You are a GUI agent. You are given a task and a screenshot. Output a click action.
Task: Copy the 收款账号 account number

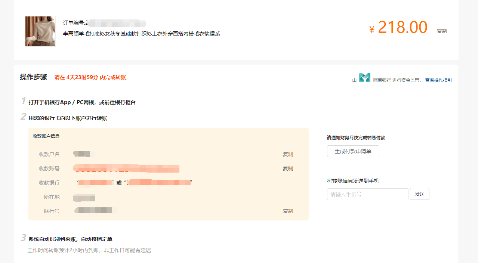click(287, 168)
